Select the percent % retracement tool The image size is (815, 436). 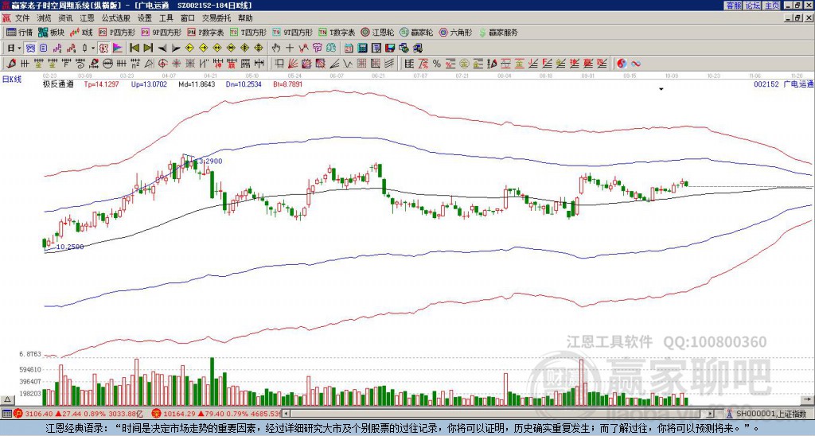click(437, 64)
